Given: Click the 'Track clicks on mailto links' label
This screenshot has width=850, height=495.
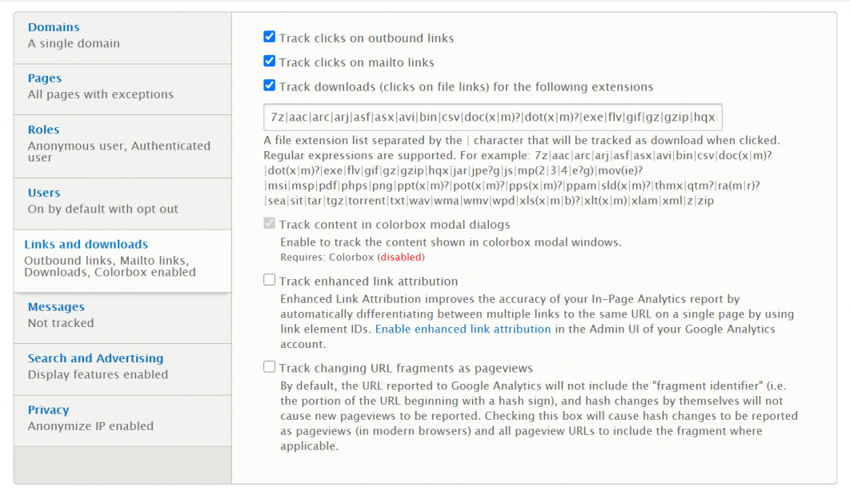Looking at the screenshot, I should [x=357, y=62].
